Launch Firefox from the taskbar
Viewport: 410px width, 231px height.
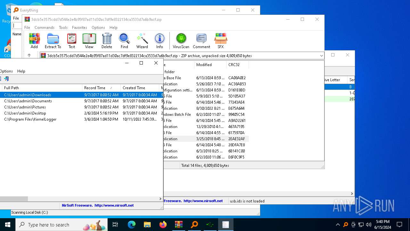[163, 225]
